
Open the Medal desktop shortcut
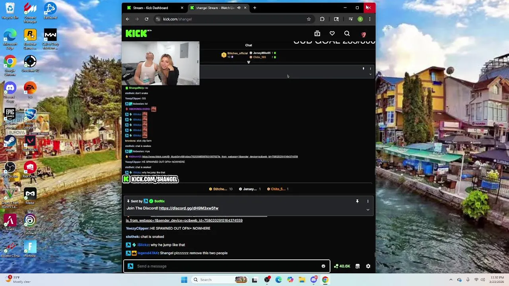point(30,197)
